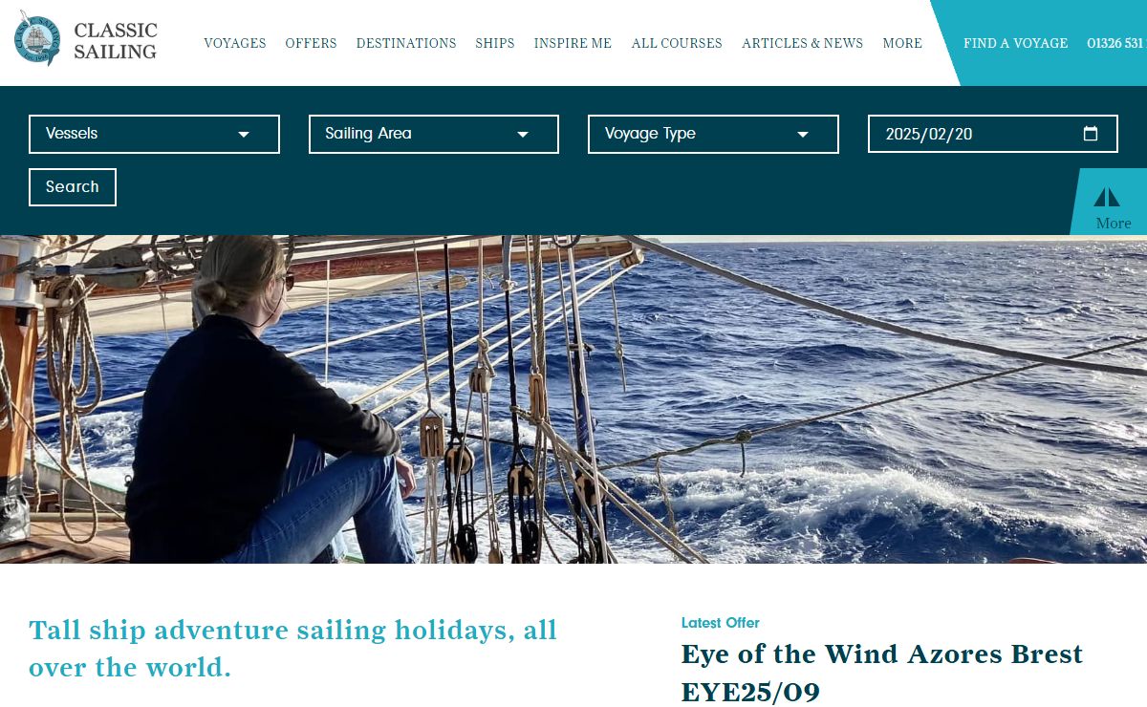The width and height of the screenshot is (1147, 707).
Task: Open Articles & News menu
Action: point(803,43)
